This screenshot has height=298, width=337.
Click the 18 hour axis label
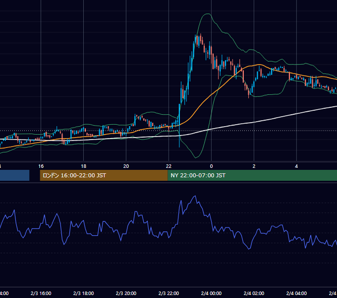pos(84,166)
